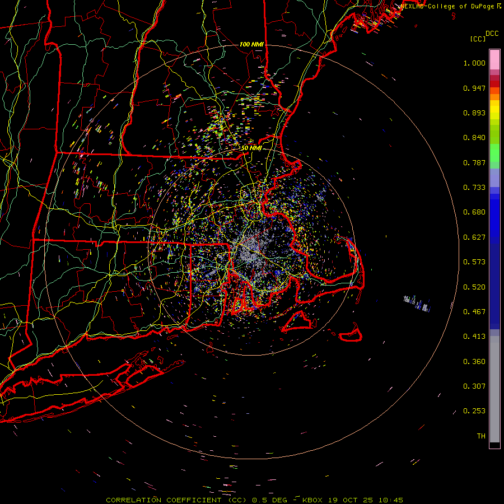Click the 0.467 color scale value

pos(474,312)
